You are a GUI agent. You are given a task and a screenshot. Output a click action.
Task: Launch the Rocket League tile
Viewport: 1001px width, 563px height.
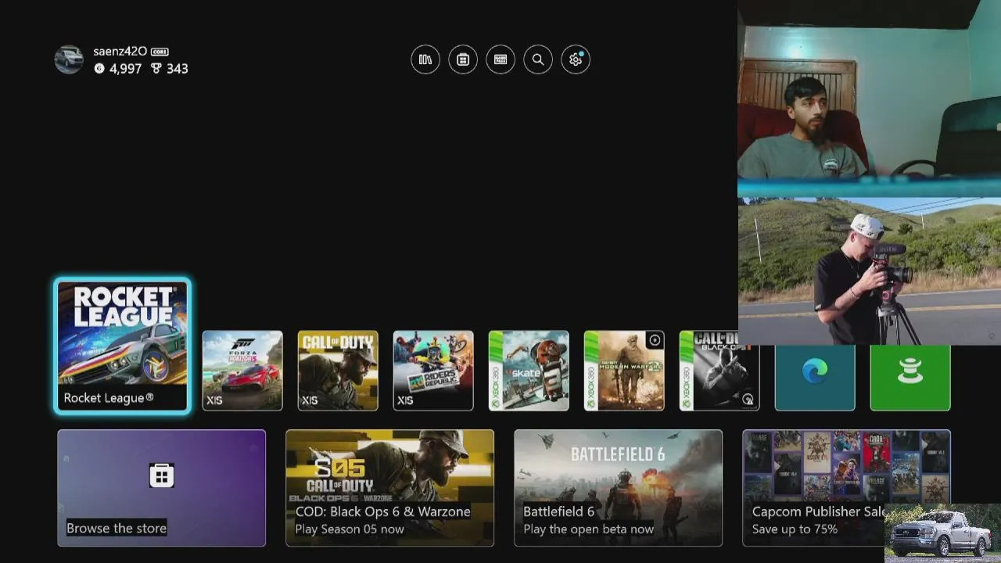click(x=122, y=346)
